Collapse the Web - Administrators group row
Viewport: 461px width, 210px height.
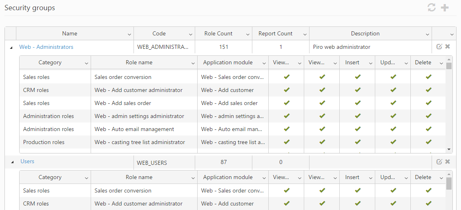[11, 47]
